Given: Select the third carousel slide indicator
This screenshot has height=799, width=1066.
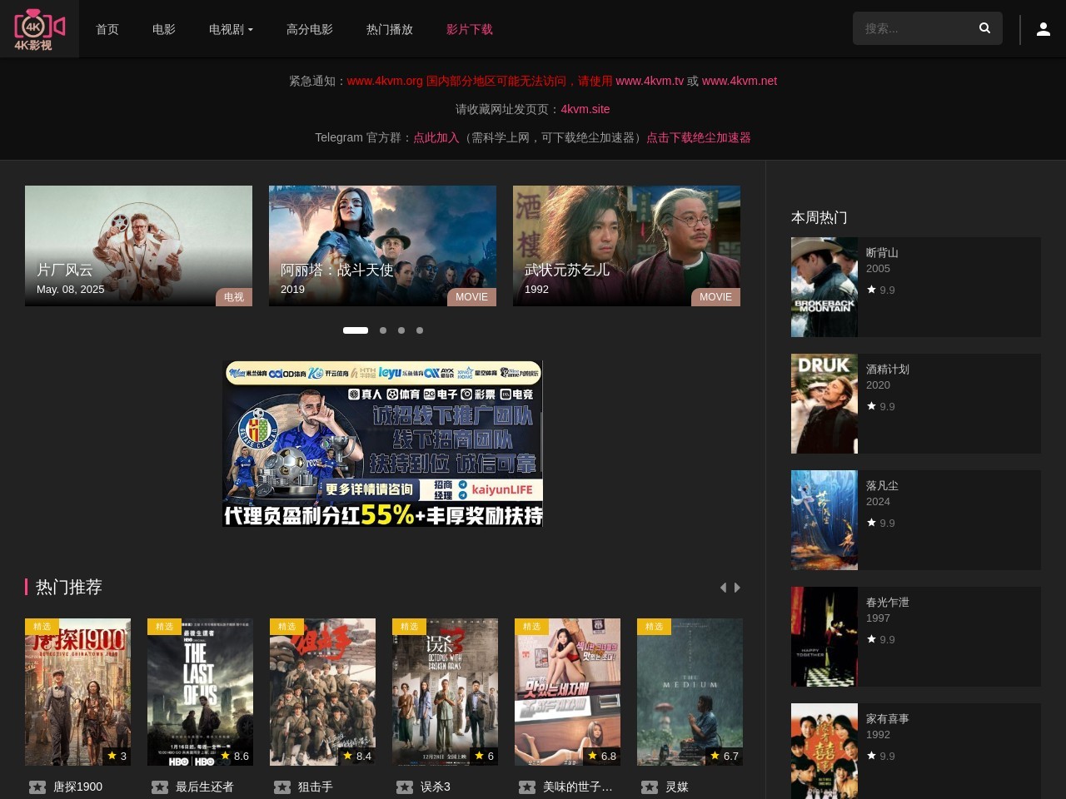Looking at the screenshot, I should click(401, 330).
